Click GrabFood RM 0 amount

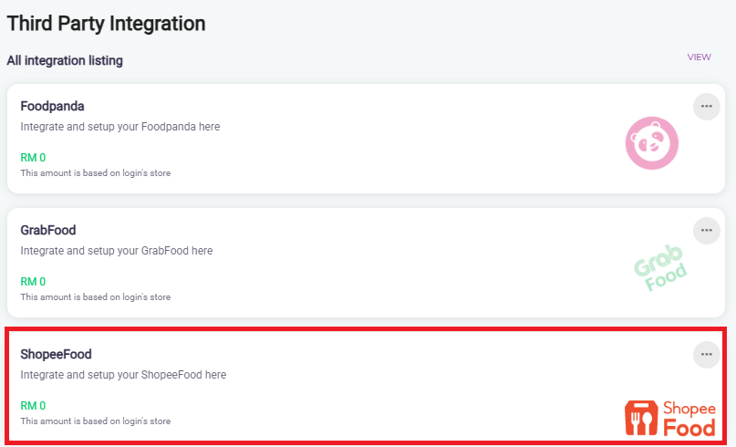coord(33,282)
